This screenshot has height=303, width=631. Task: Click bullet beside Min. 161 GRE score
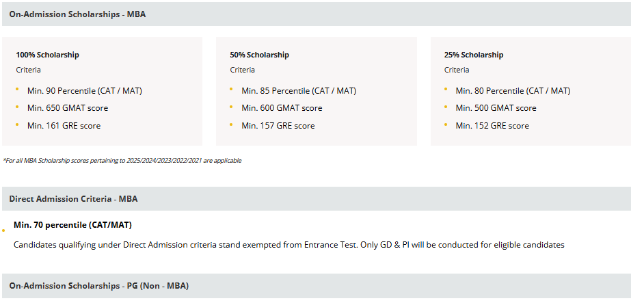[17, 124]
